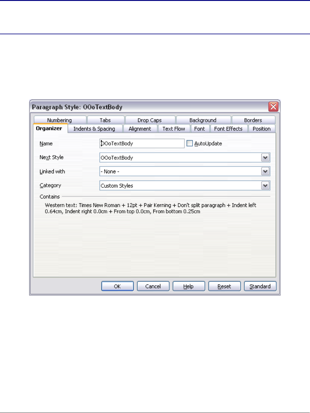310x413 pixels.
Task: Open the Text Flow tab
Action: [174, 129]
